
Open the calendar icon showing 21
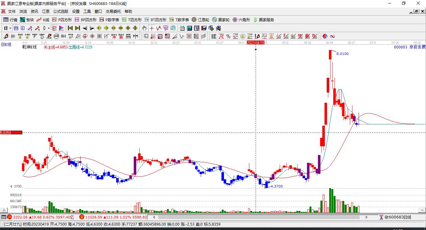click(x=182, y=28)
